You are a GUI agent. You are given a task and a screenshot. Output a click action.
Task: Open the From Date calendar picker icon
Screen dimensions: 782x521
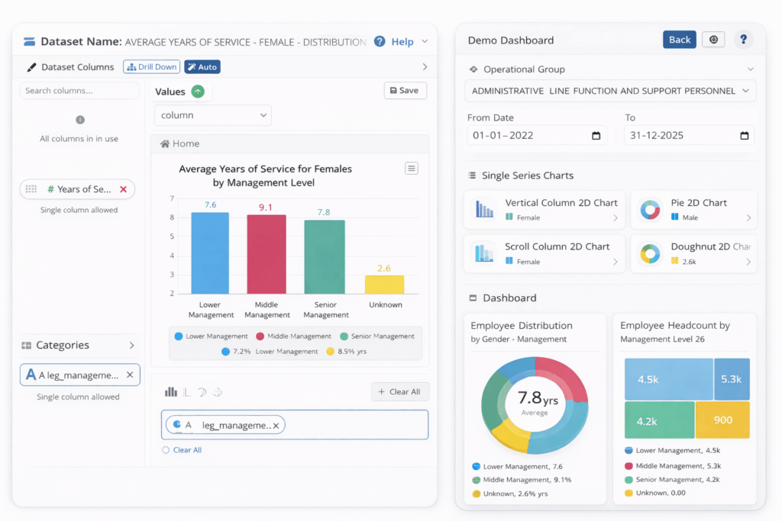tap(596, 136)
